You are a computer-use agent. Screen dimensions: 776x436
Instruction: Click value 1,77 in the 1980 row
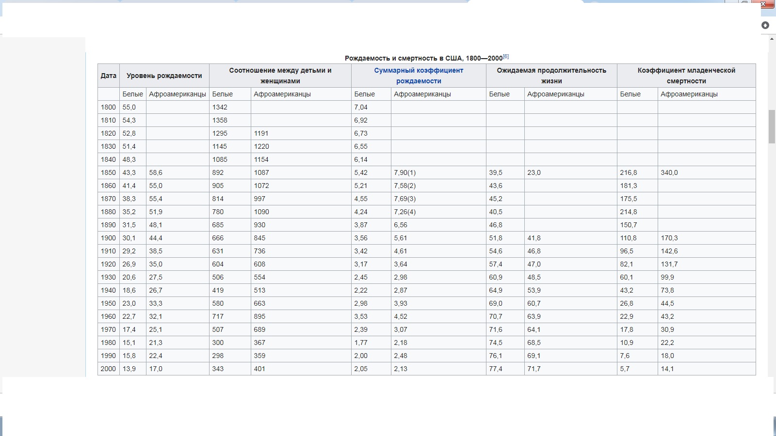point(361,343)
